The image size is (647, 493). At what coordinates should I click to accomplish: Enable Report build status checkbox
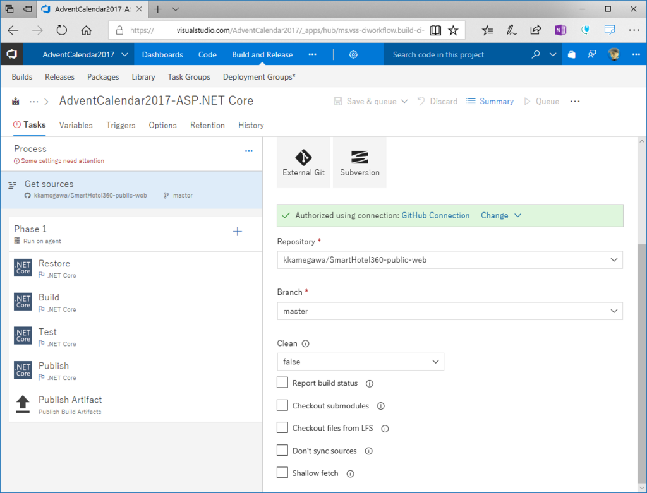pyautogui.click(x=282, y=383)
